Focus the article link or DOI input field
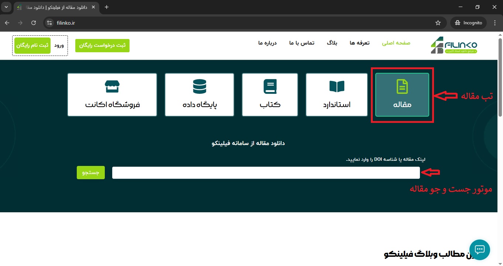 click(266, 173)
